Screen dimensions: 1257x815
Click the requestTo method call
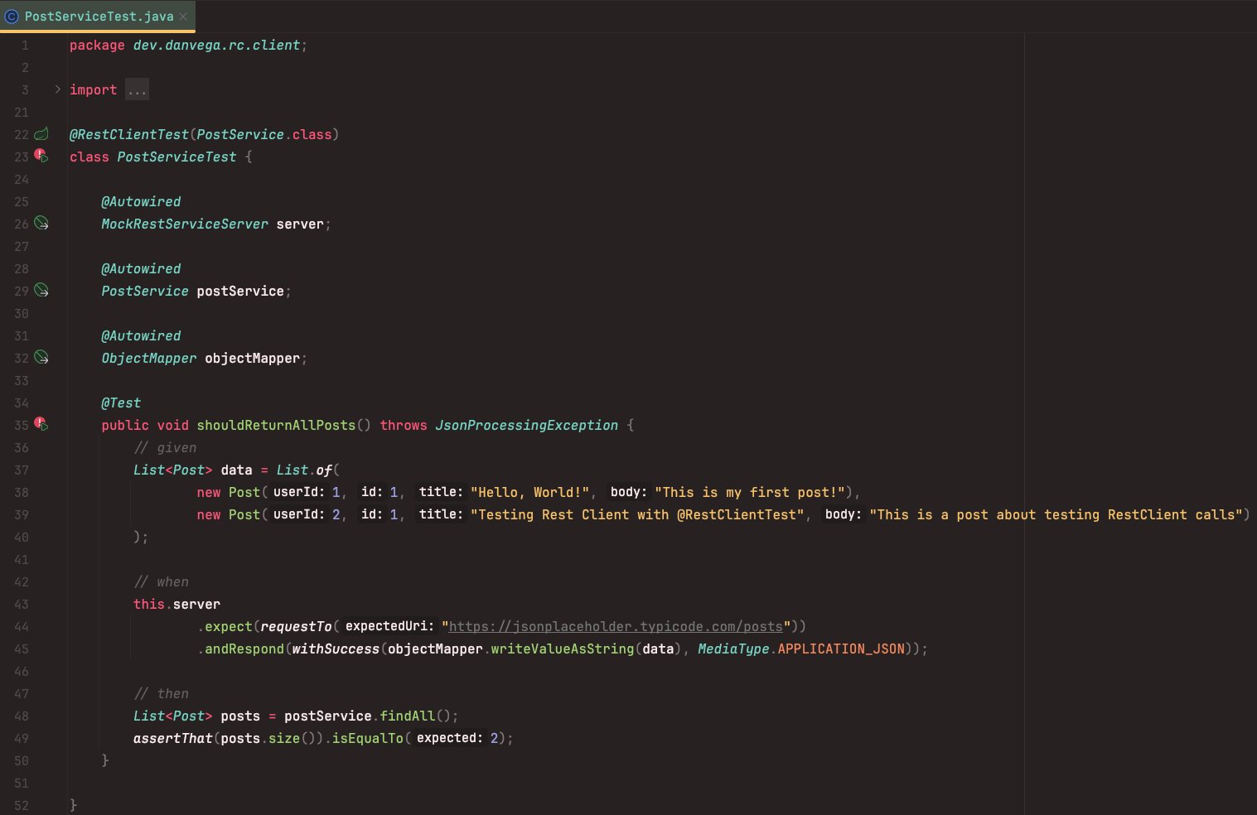[296, 626]
